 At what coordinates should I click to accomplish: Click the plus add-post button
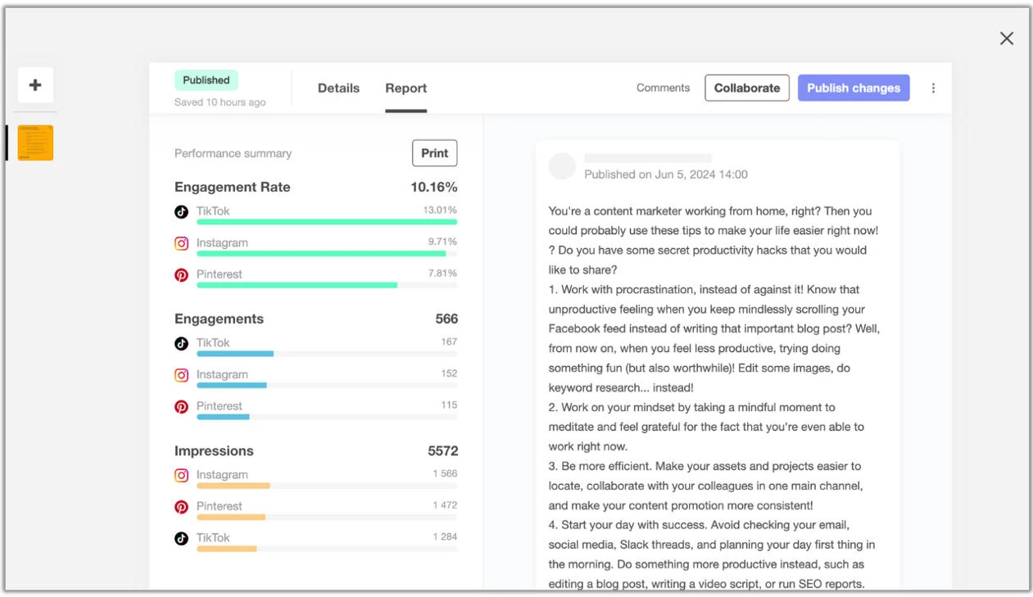(35, 85)
